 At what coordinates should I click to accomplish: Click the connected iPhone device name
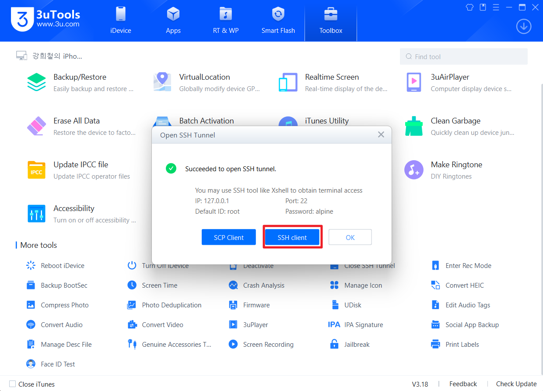click(57, 56)
